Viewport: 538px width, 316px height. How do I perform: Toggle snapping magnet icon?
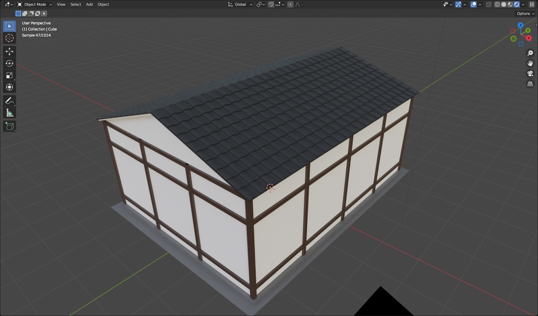click(x=271, y=4)
